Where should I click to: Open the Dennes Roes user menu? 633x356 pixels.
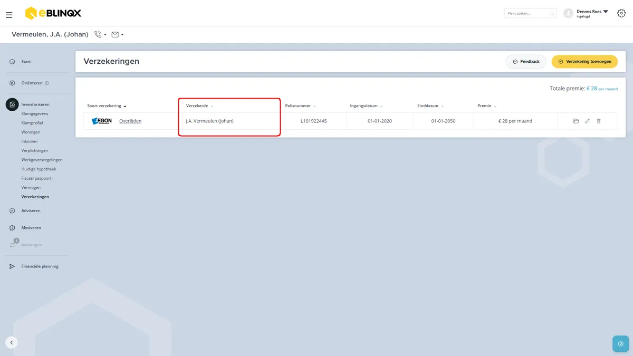click(x=586, y=13)
